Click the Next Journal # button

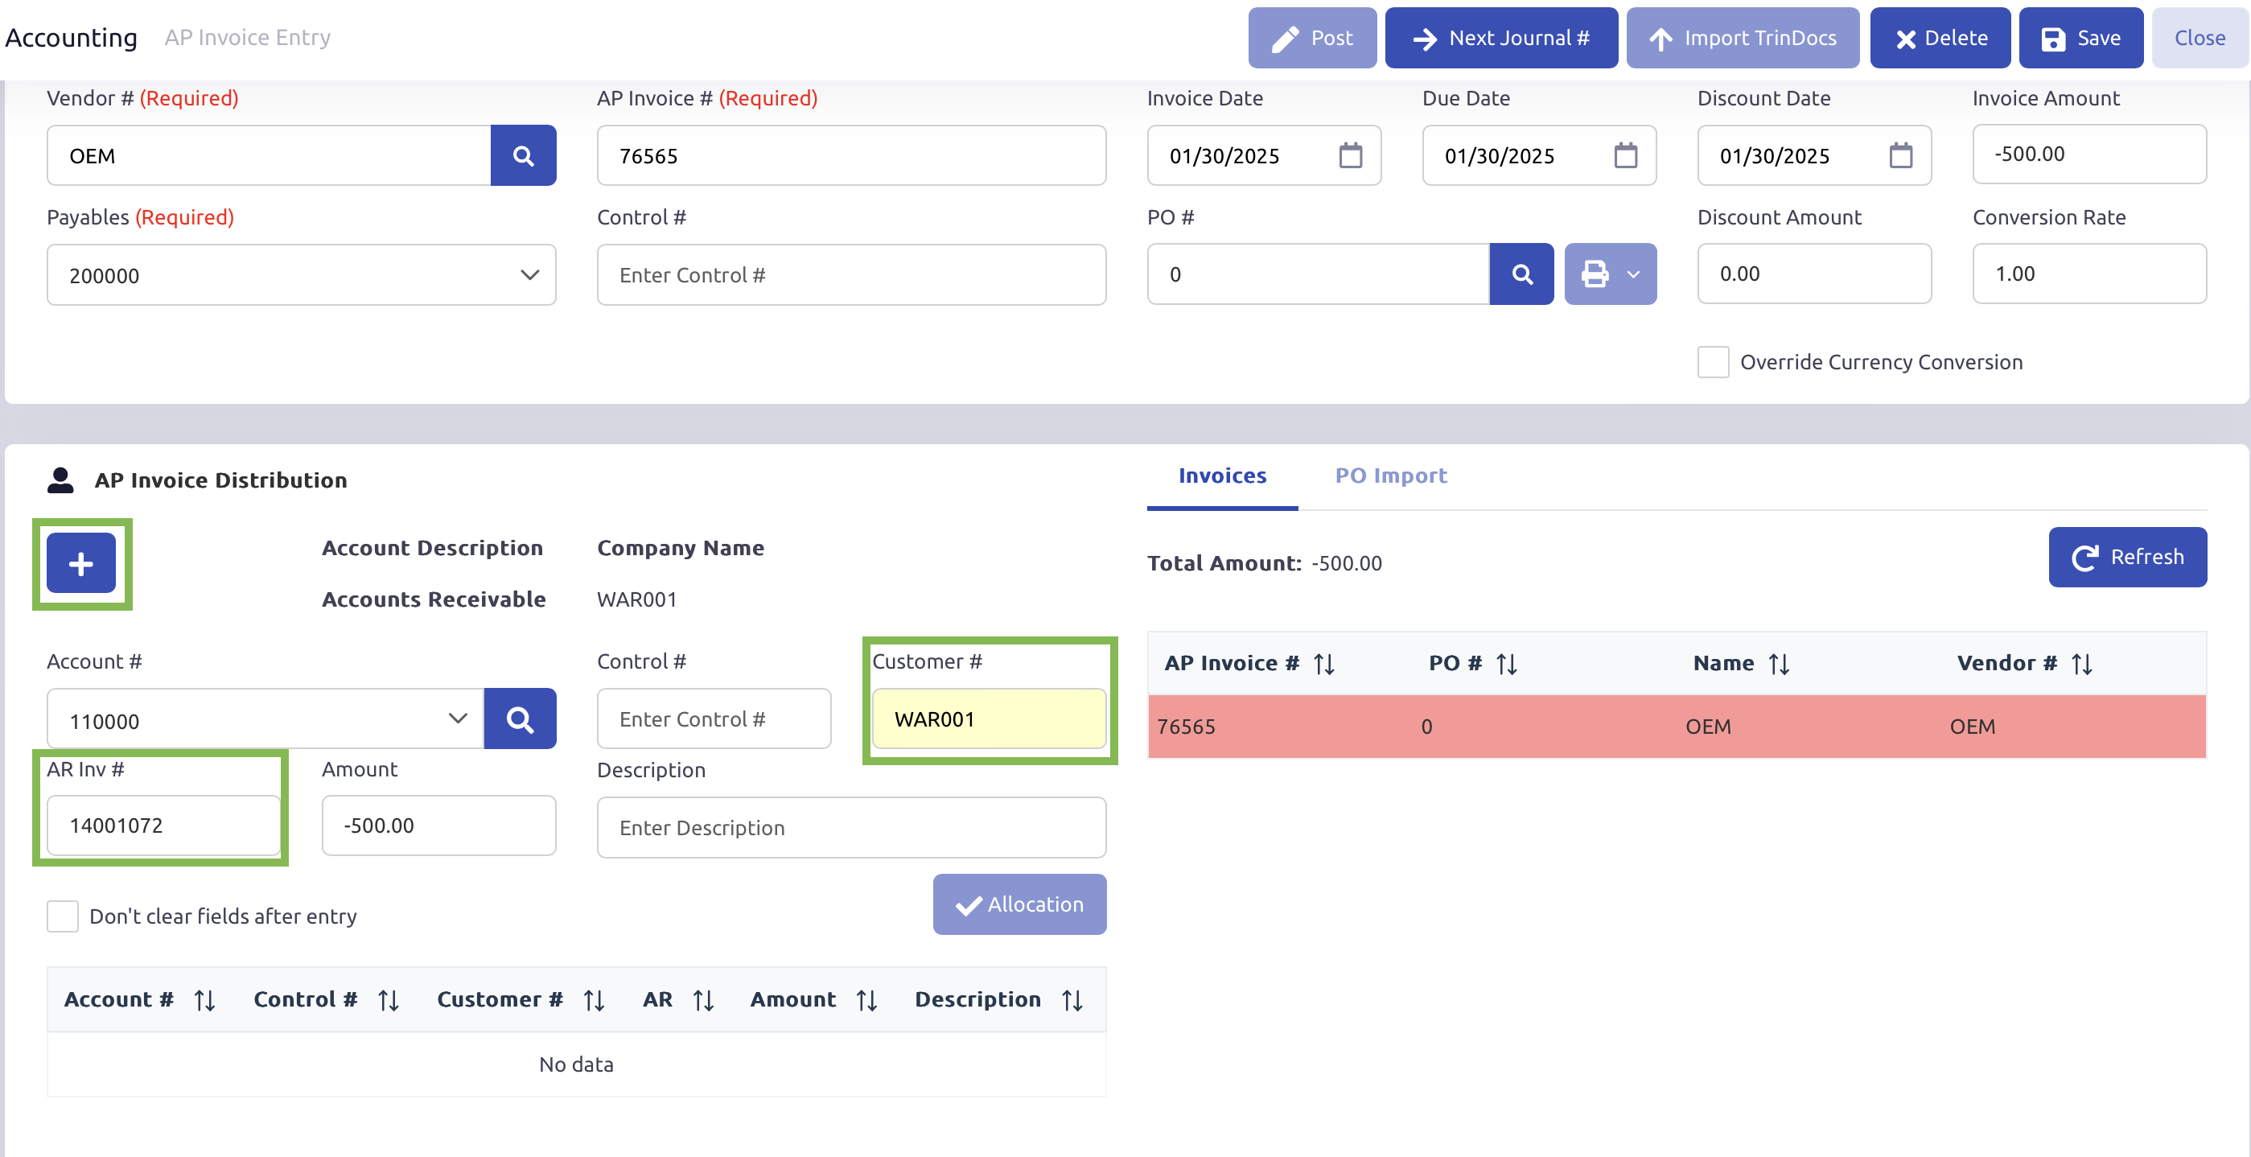click(1500, 39)
